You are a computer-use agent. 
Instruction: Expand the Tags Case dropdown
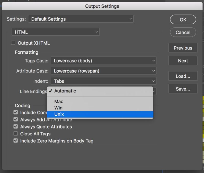(104, 61)
